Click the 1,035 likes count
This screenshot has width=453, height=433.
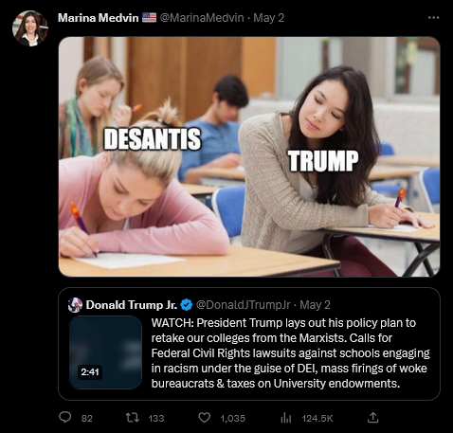pos(233,418)
